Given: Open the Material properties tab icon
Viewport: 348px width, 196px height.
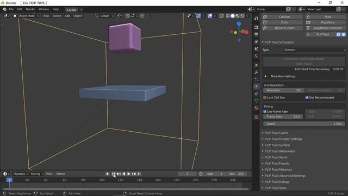Looking at the screenshot, I should pyautogui.click(x=256, y=108).
